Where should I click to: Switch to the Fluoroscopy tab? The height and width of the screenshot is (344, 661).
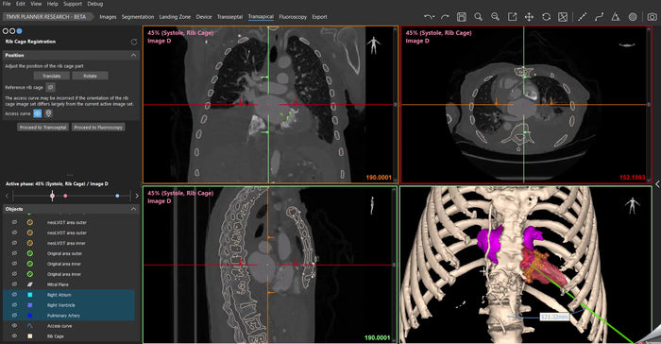(293, 17)
